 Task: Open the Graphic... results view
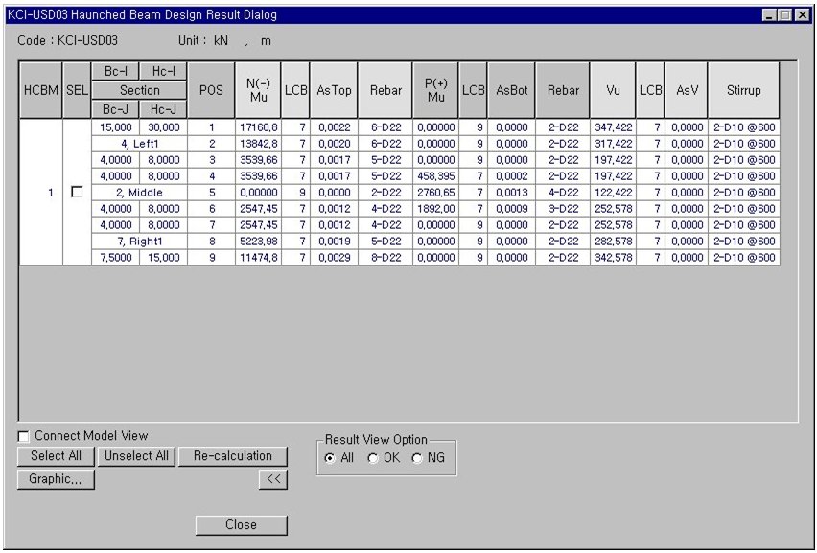point(55,479)
